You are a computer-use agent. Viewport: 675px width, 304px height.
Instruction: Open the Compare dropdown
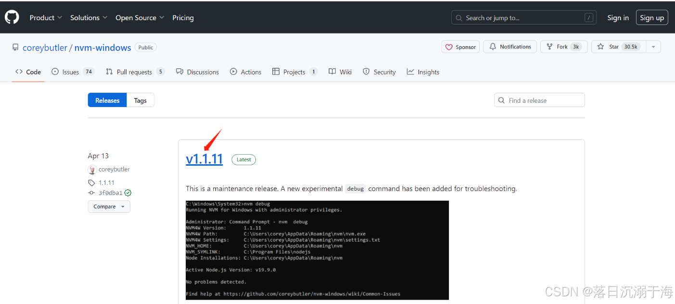(109, 207)
